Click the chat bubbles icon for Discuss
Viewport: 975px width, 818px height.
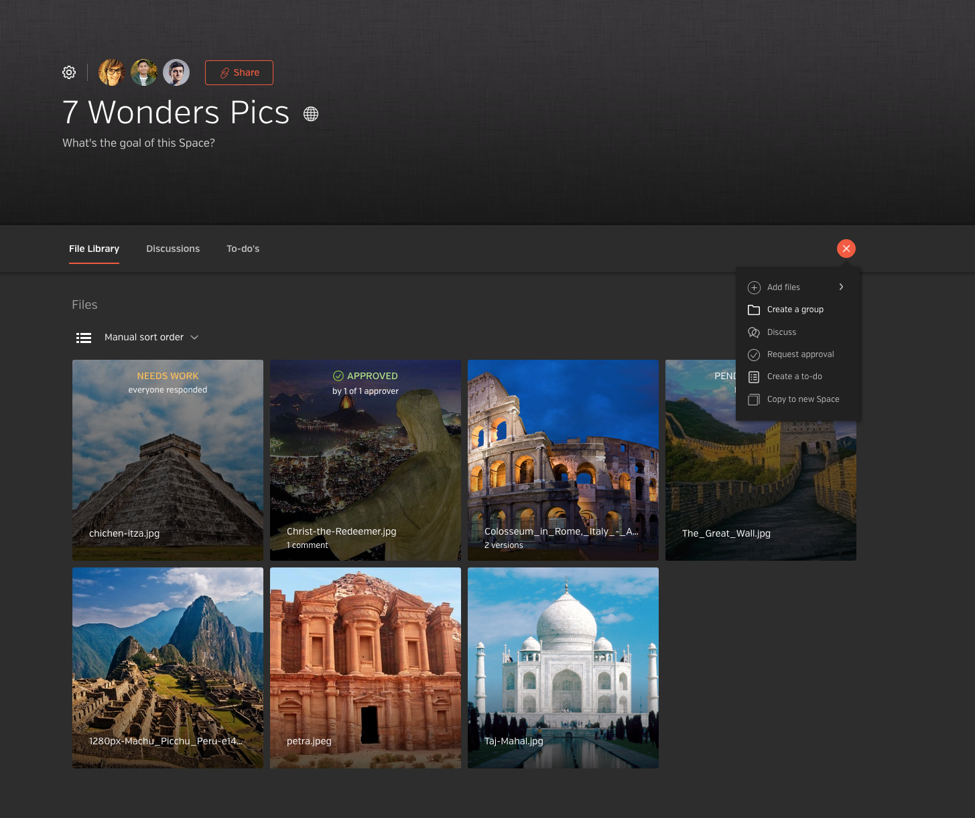(x=754, y=332)
